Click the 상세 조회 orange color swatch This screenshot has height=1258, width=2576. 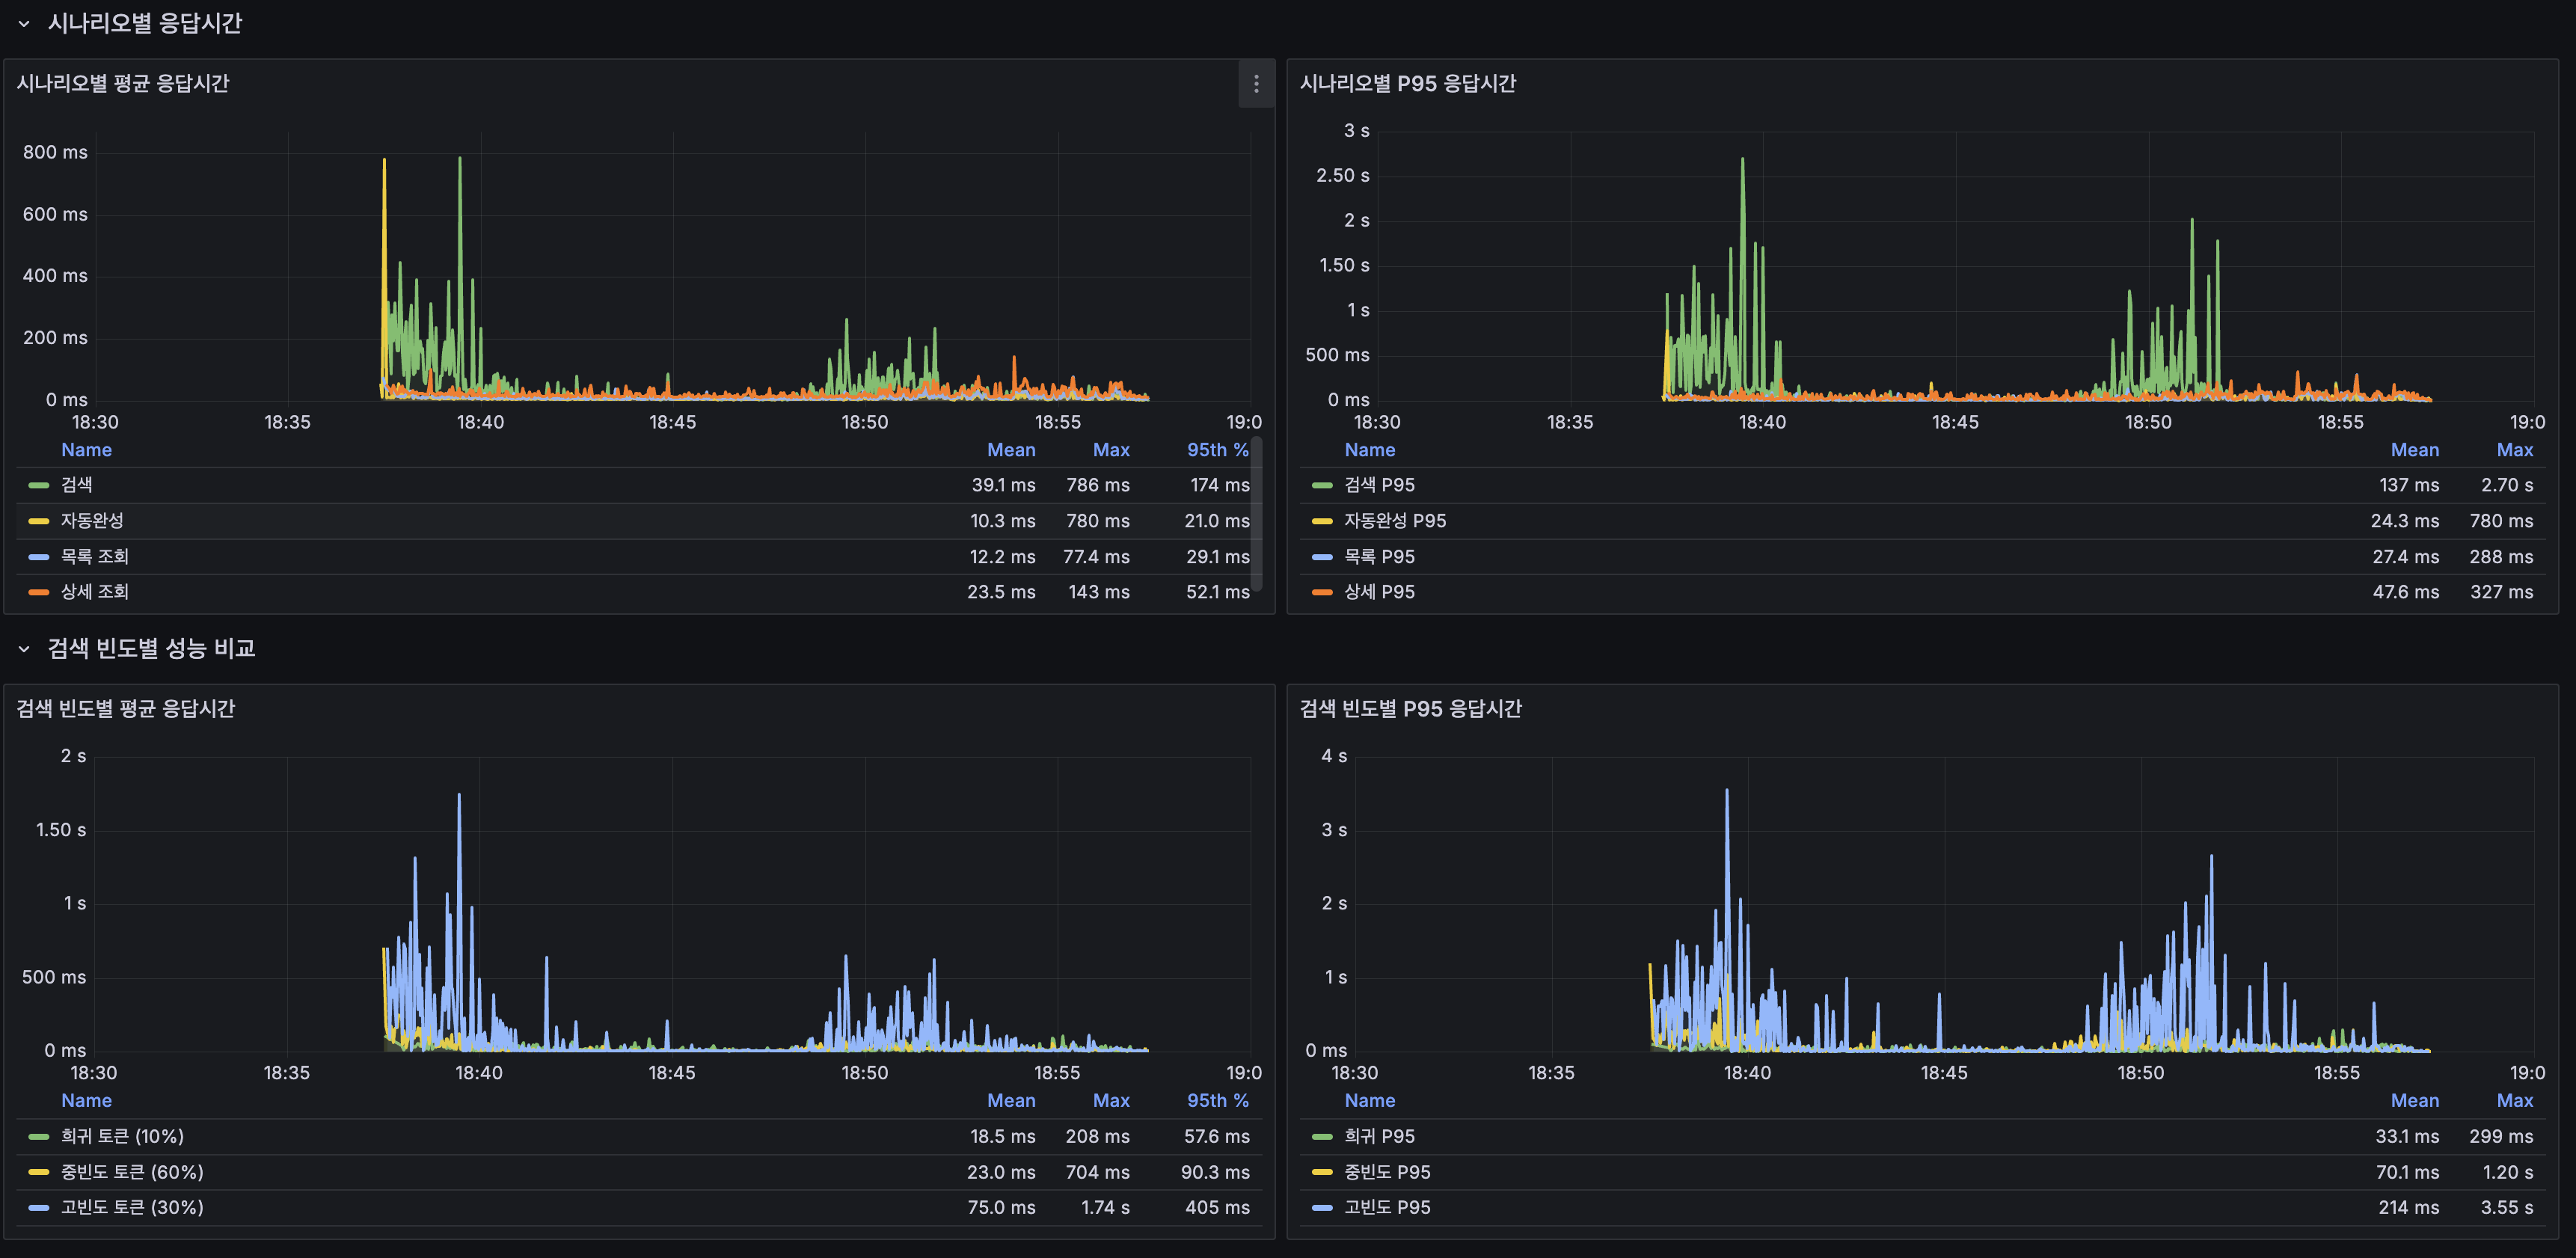point(39,592)
